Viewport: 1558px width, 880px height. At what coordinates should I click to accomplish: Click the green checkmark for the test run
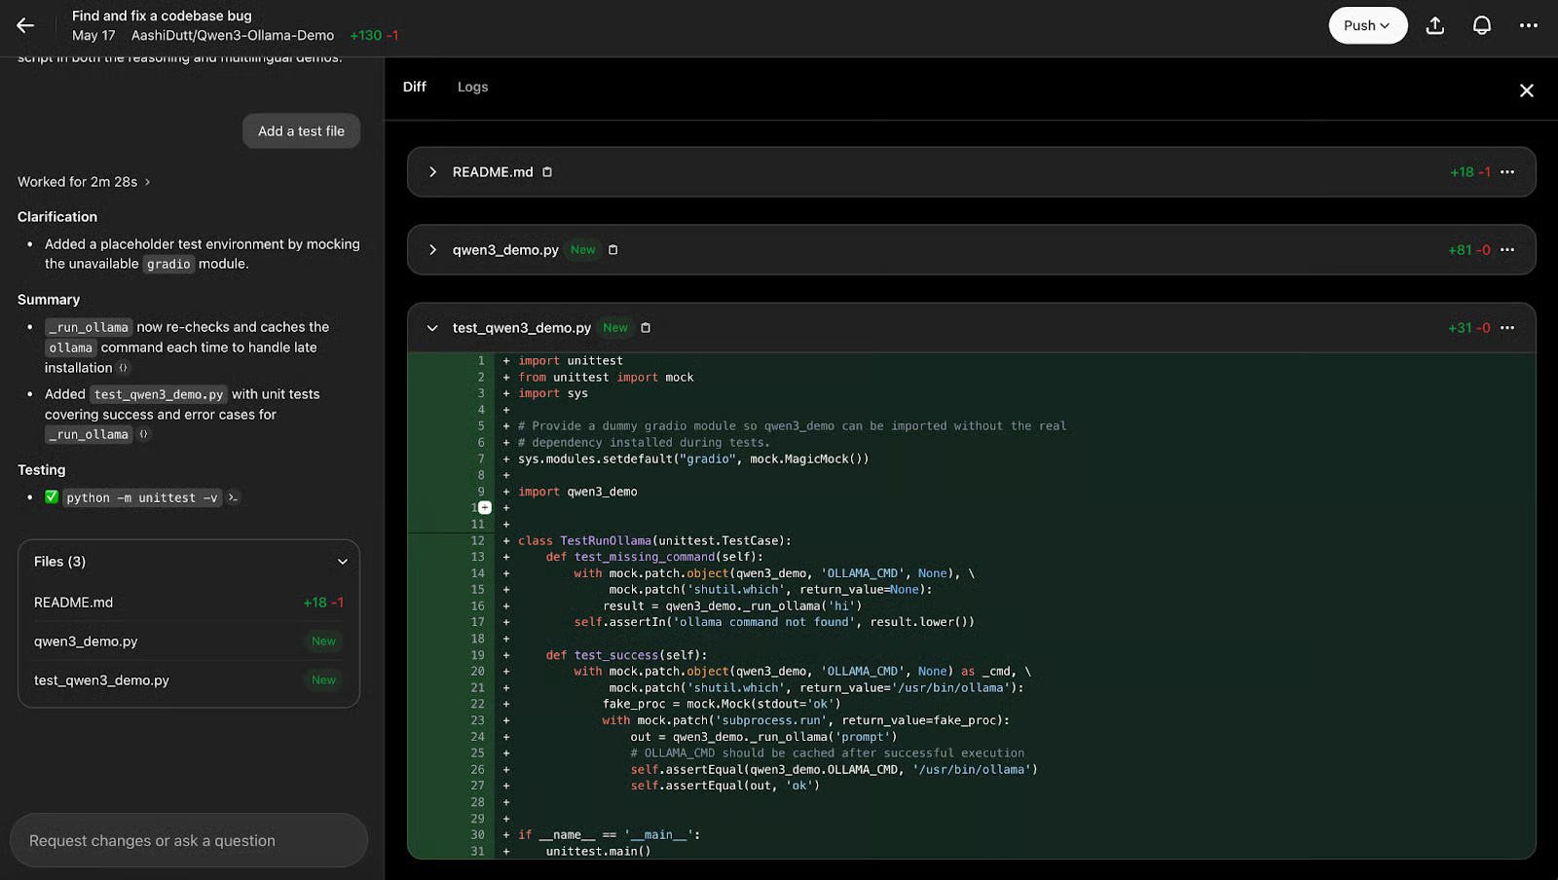(x=51, y=496)
